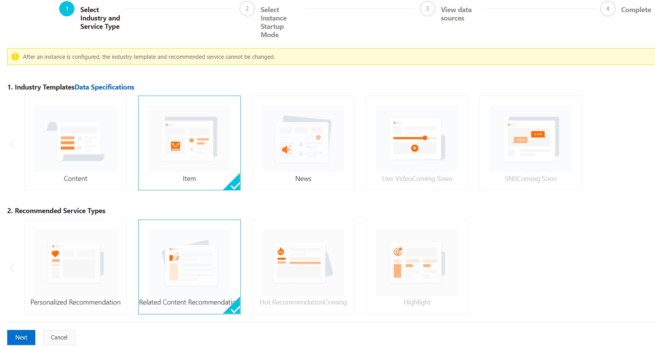Click the Industry Templates heading
Viewport: 655px width, 347px height.
point(41,87)
